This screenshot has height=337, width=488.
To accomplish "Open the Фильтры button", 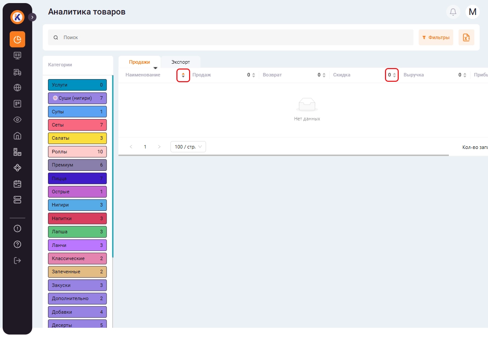I will (x=436, y=38).
